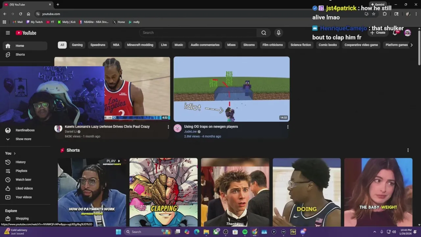Open the Shorts sidebar item
The image size is (421, 237).
coord(25,55)
